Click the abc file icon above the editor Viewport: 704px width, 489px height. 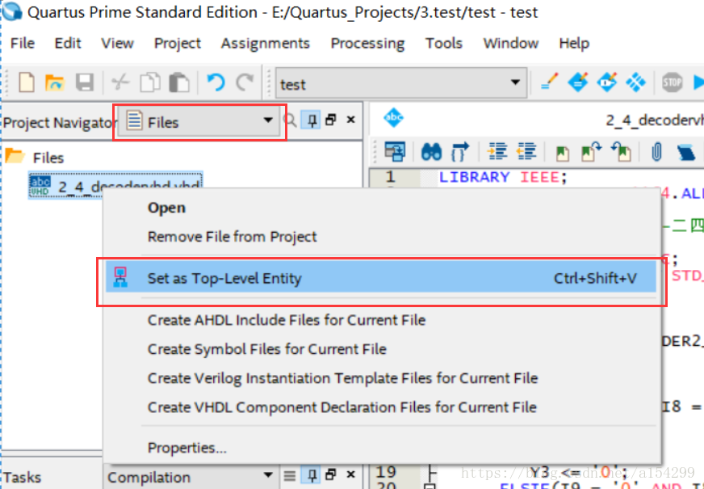[394, 118]
